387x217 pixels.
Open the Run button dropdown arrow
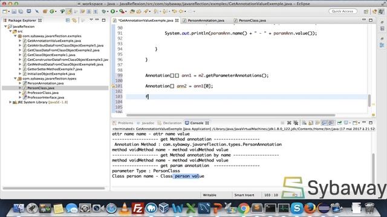coord(117,11)
